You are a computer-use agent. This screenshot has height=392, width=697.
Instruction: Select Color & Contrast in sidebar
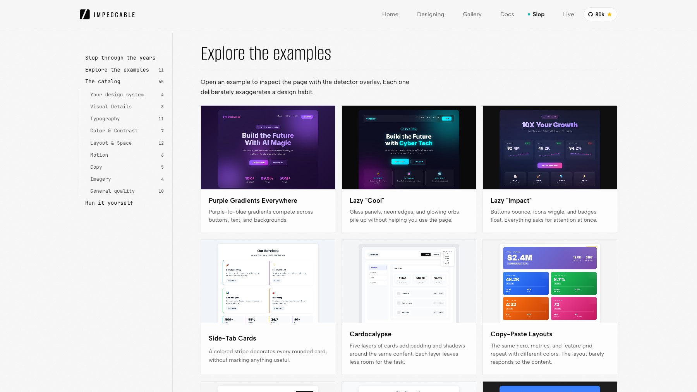click(127, 130)
